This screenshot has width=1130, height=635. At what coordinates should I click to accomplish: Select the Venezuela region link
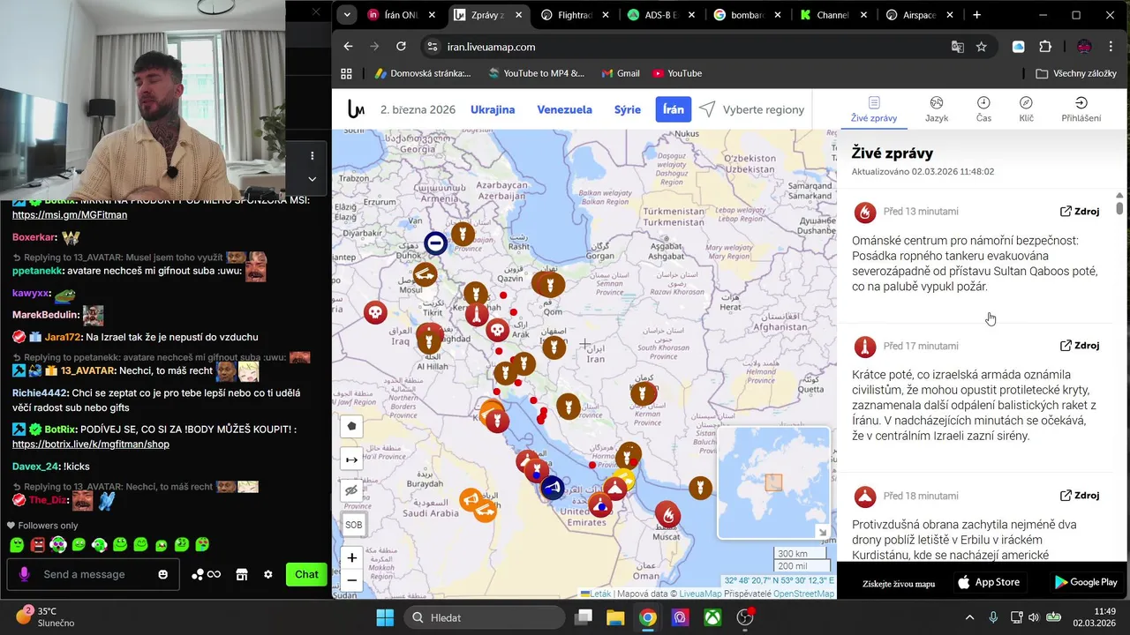(564, 110)
